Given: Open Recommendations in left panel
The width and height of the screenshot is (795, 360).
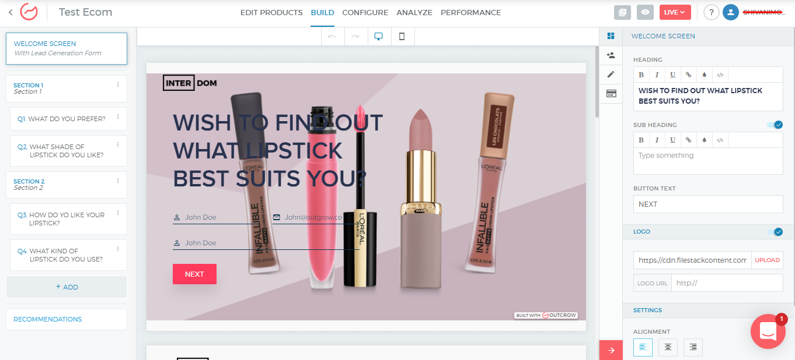Looking at the screenshot, I should click(67, 319).
